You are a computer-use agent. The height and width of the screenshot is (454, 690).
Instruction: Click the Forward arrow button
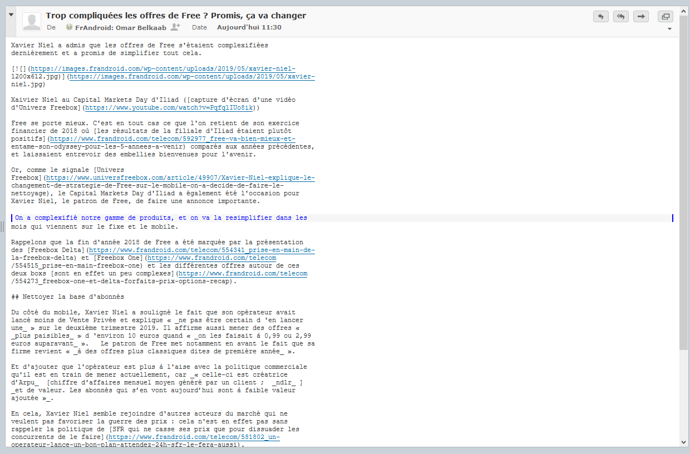click(641, 17)
